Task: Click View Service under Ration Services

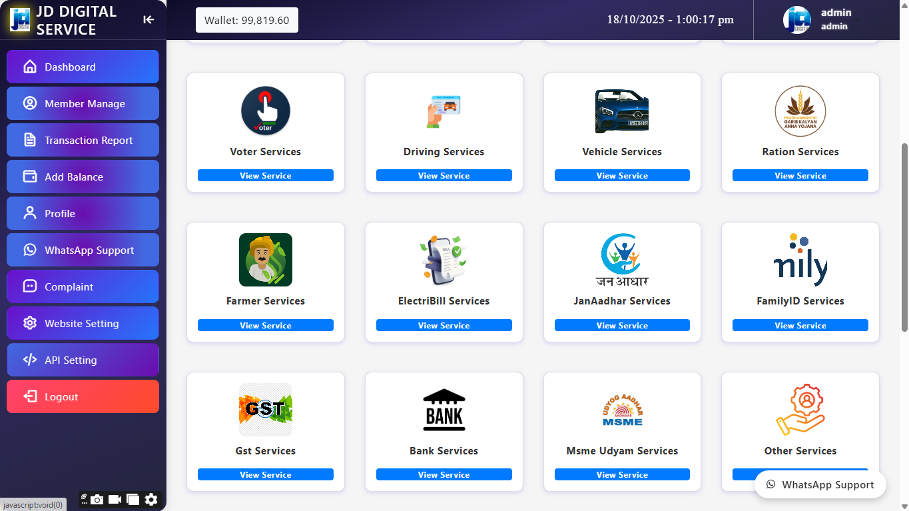Action: click(800, 176)
